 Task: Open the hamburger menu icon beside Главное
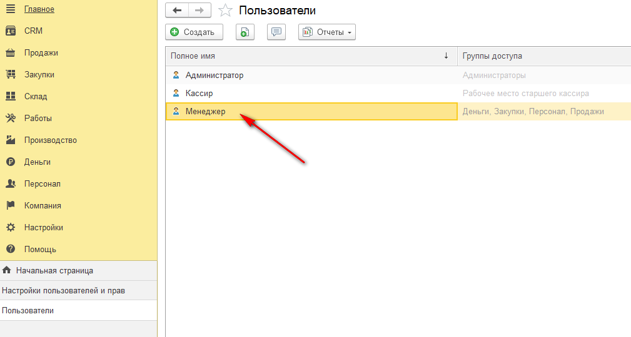coord(11,9)
